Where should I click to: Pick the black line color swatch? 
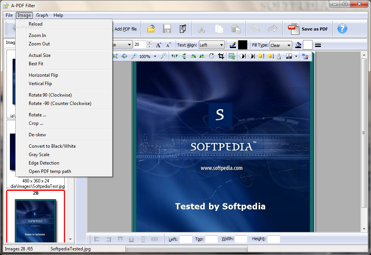[x=242, y=45]
